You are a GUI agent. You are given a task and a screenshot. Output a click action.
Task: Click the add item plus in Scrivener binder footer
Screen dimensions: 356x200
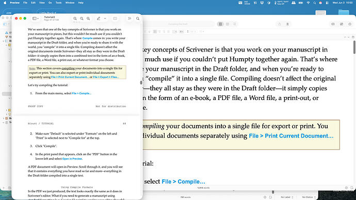pos(4,188)
